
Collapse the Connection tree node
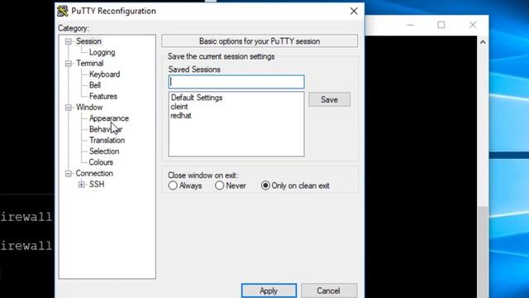[69, 174]
